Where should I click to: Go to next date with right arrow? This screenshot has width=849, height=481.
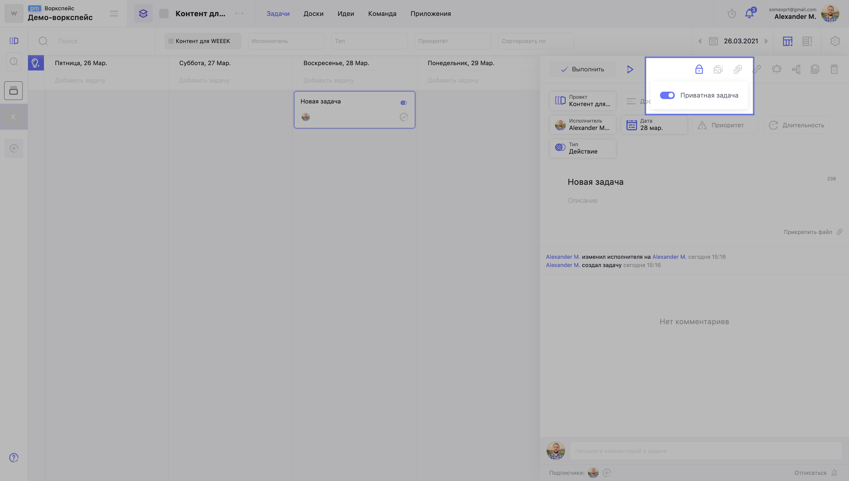pyautogui.click(x=766, y=41)
